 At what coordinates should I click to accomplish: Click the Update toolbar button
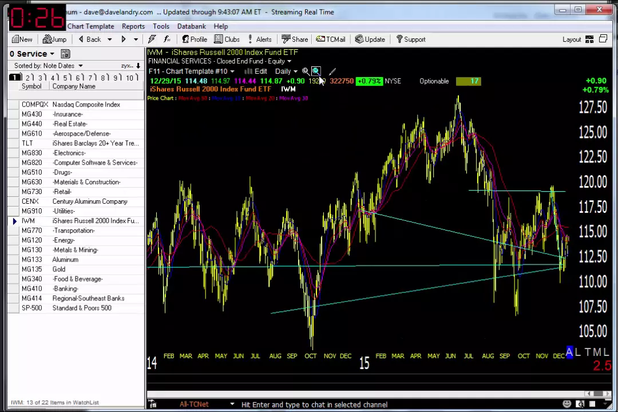370,39
